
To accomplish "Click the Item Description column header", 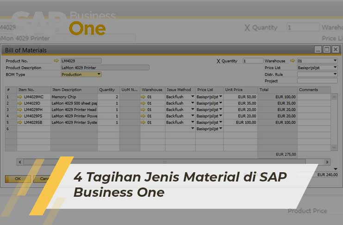I will point(74,90).
